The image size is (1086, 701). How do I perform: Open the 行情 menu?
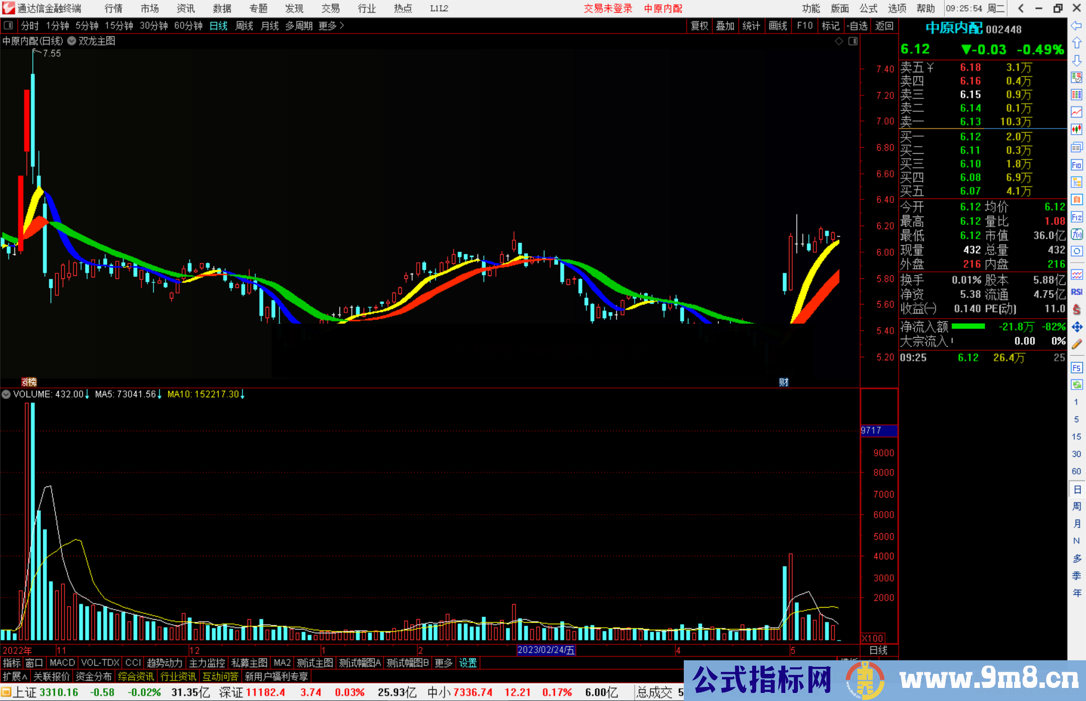[x=114, y=9]
